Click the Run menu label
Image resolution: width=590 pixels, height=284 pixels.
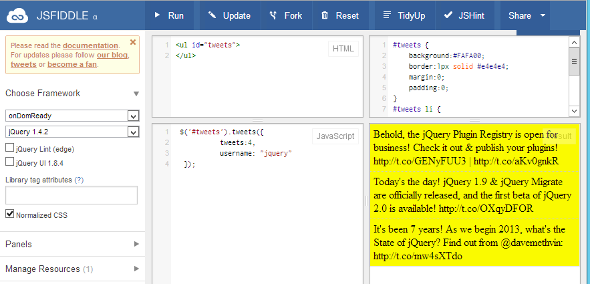click(x=176, y=15)
